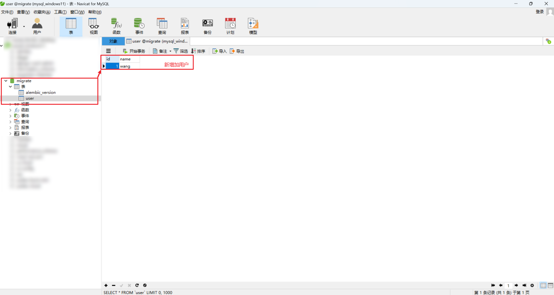Viewport: 554px width, 295px height.
Task: Open the 工具(T) menu
Action: click(x=60, y=12)
